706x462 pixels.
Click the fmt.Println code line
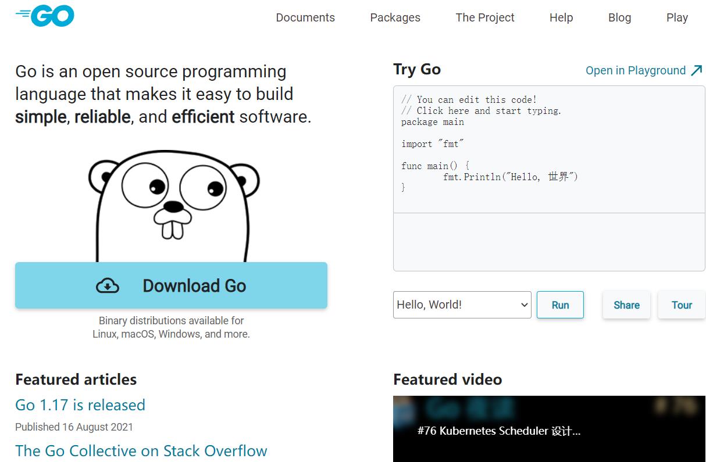tap(511, 177)
